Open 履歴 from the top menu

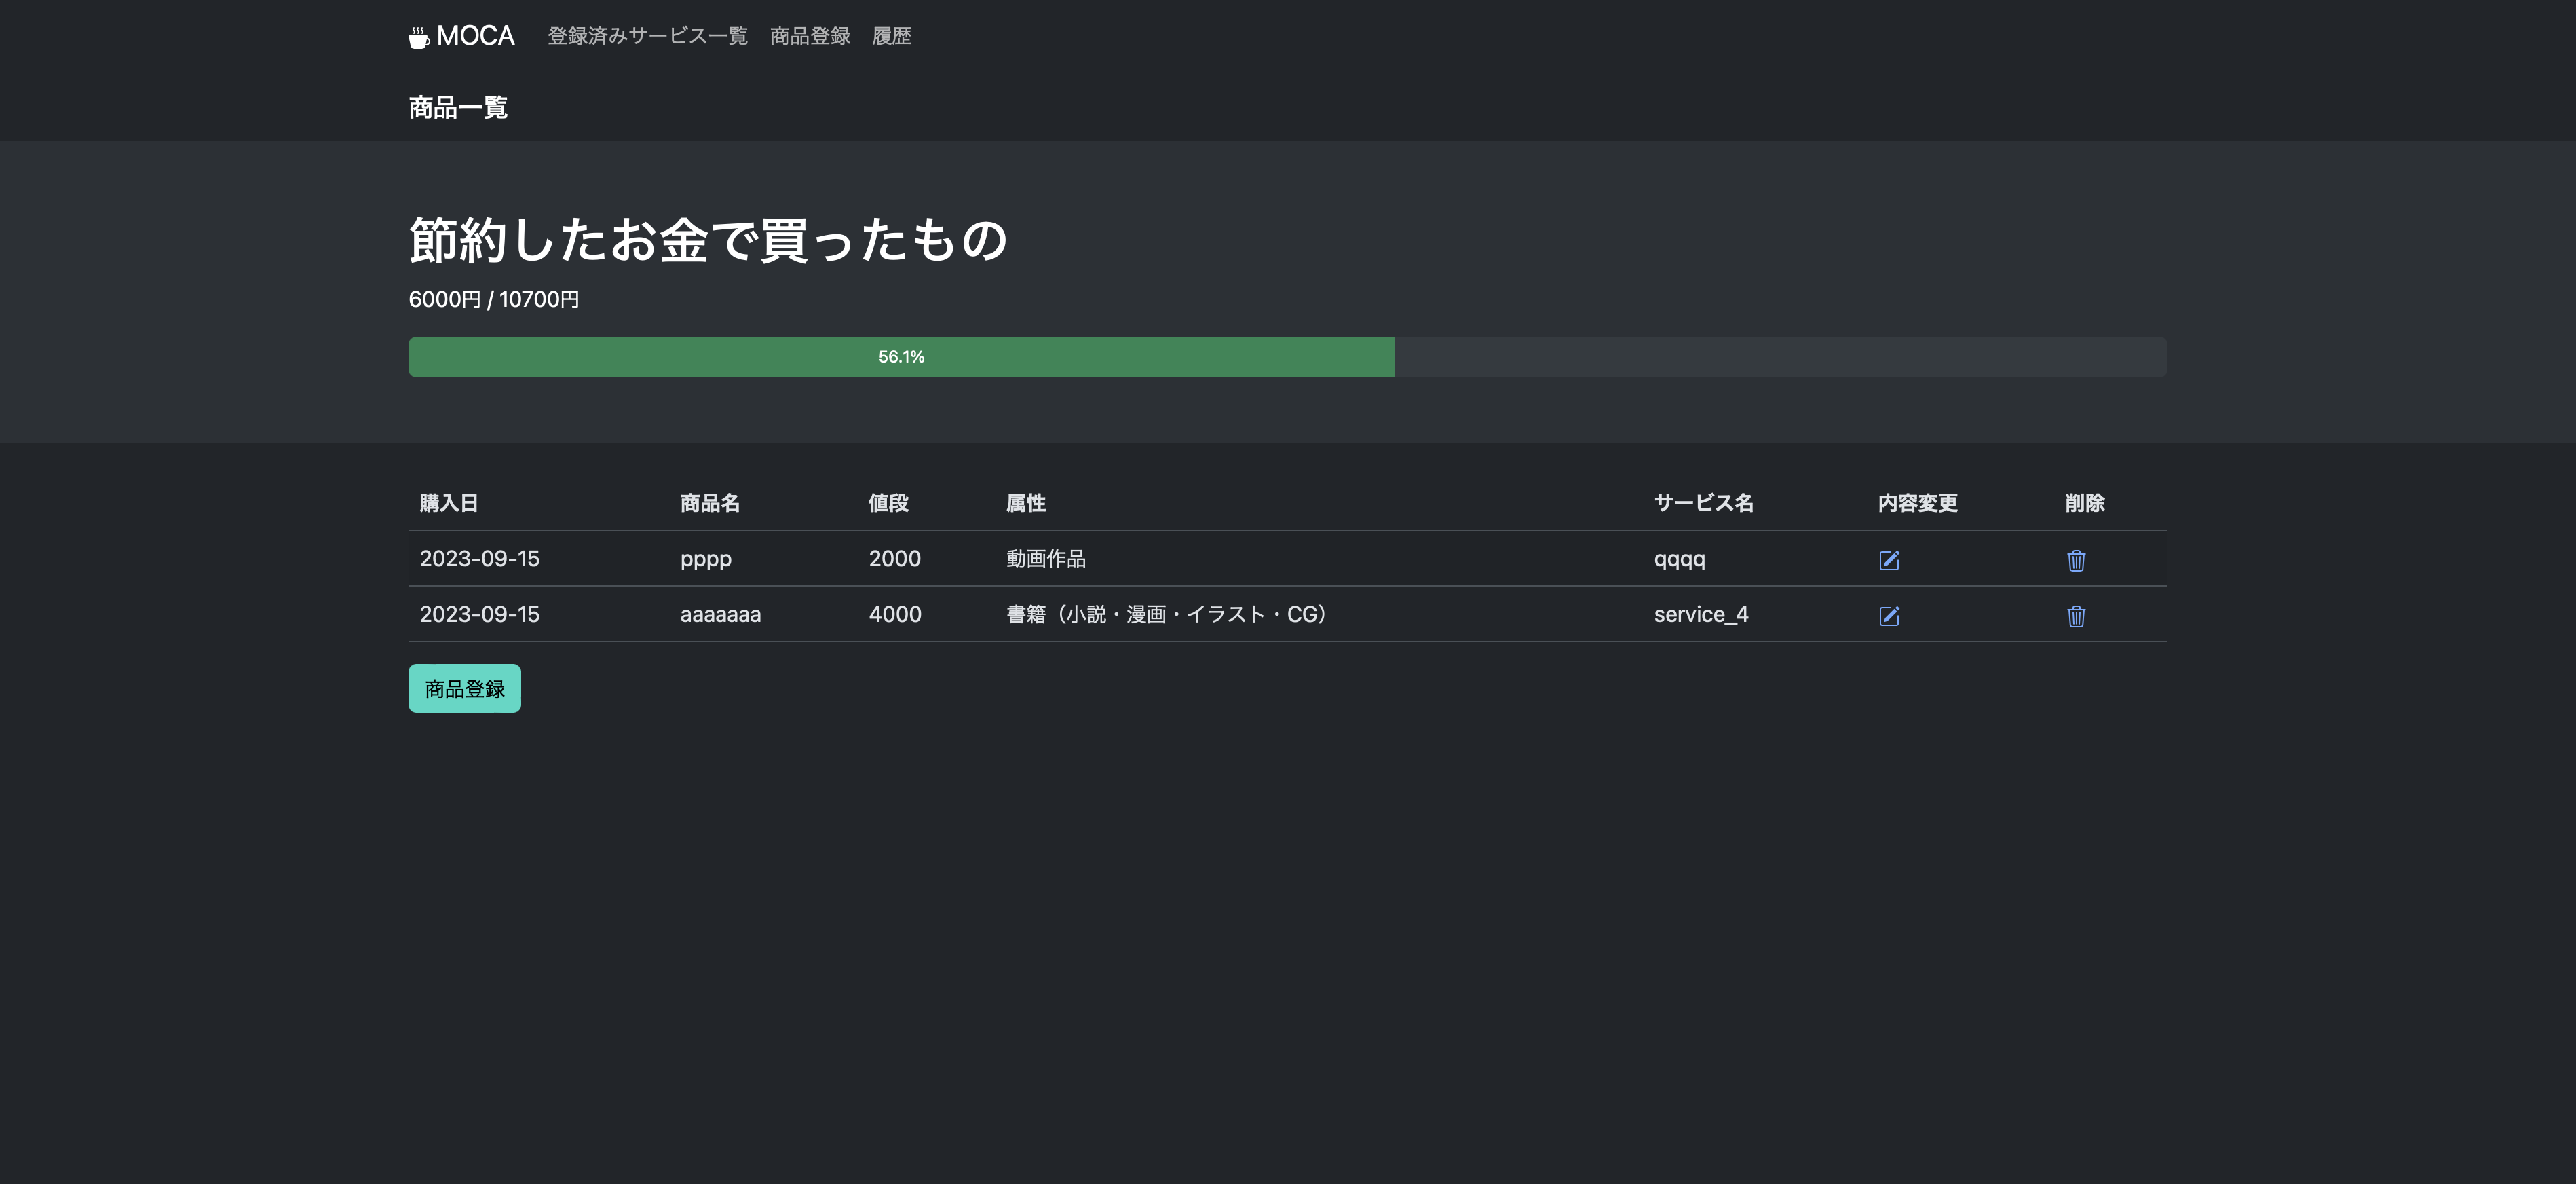(x=891, y=35)
